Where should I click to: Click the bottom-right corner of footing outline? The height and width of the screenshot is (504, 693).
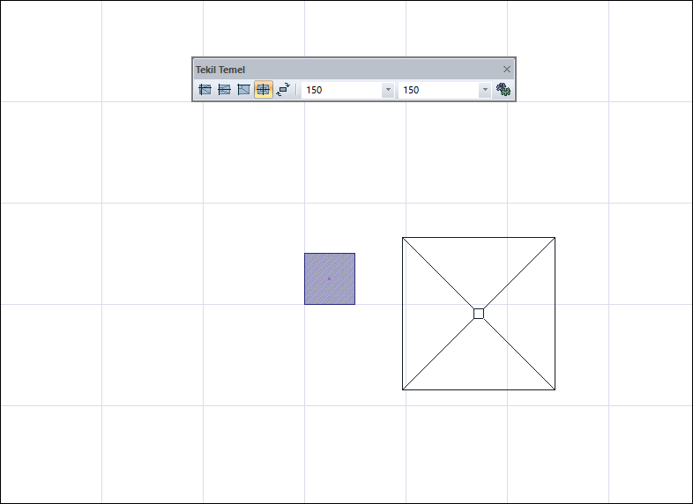pos(555,389)
